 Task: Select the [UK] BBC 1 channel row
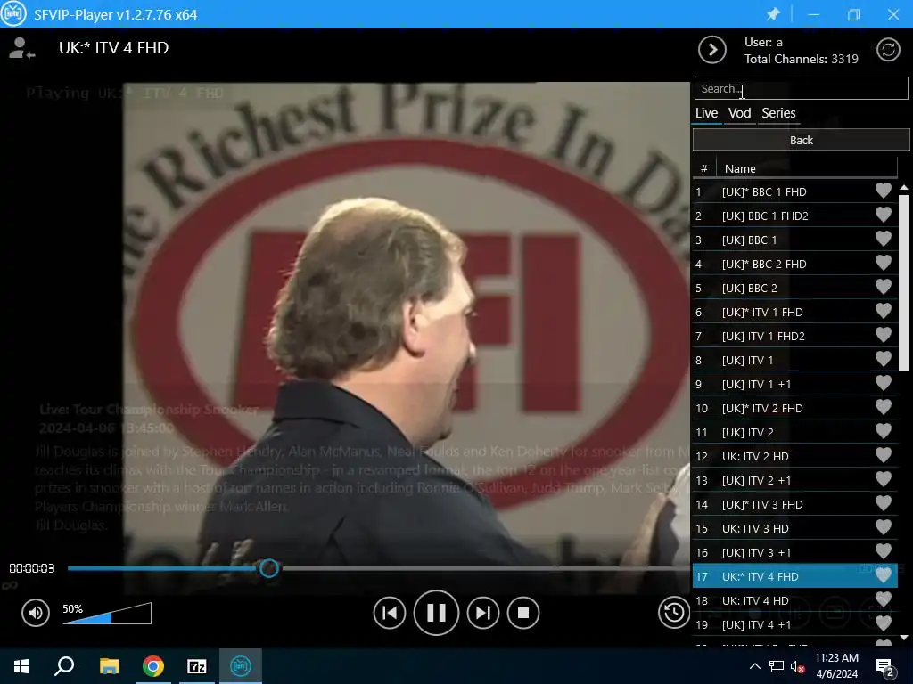(794, 240)
